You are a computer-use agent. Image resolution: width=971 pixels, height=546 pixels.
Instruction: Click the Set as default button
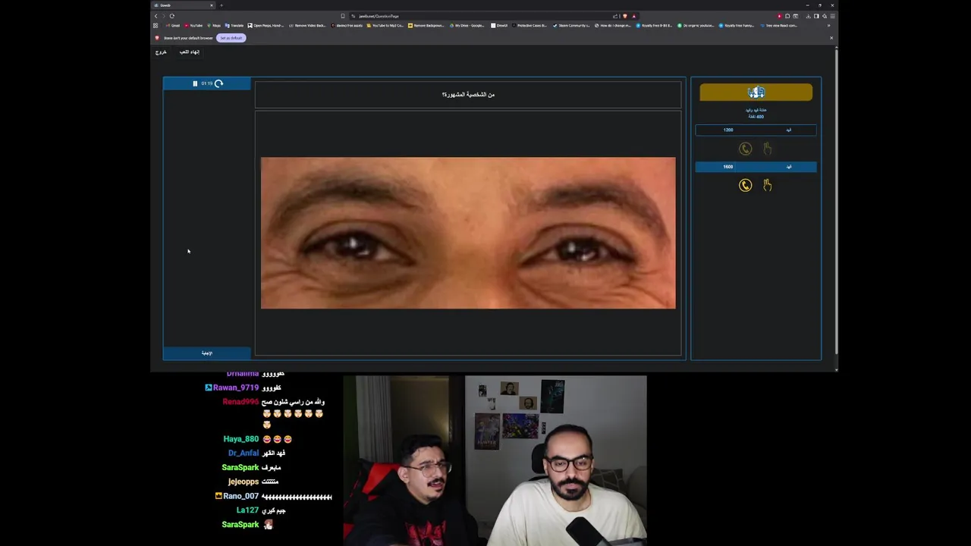click(x=231, y=38)
